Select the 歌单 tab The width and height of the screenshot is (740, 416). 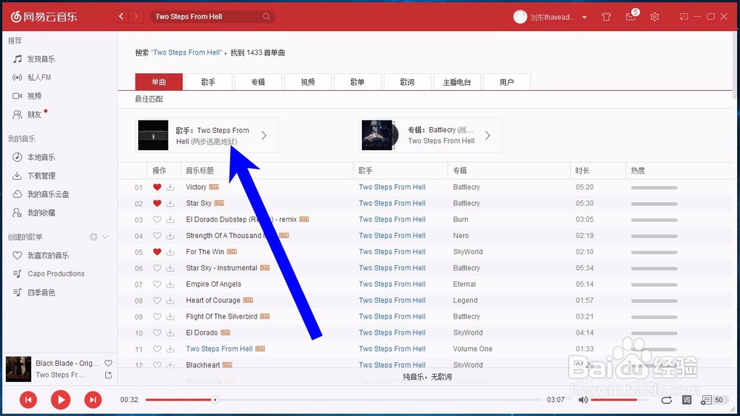pyautogui.click(x=357, y=82)
